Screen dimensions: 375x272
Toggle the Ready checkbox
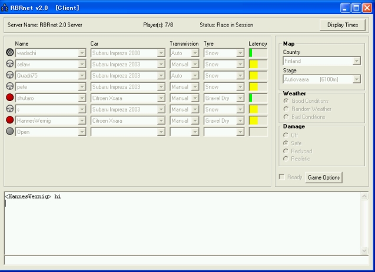[282, 177]
